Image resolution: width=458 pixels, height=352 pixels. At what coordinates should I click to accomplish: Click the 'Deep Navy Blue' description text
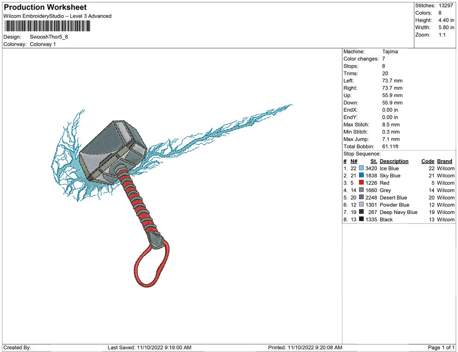(x=398, y=212)
